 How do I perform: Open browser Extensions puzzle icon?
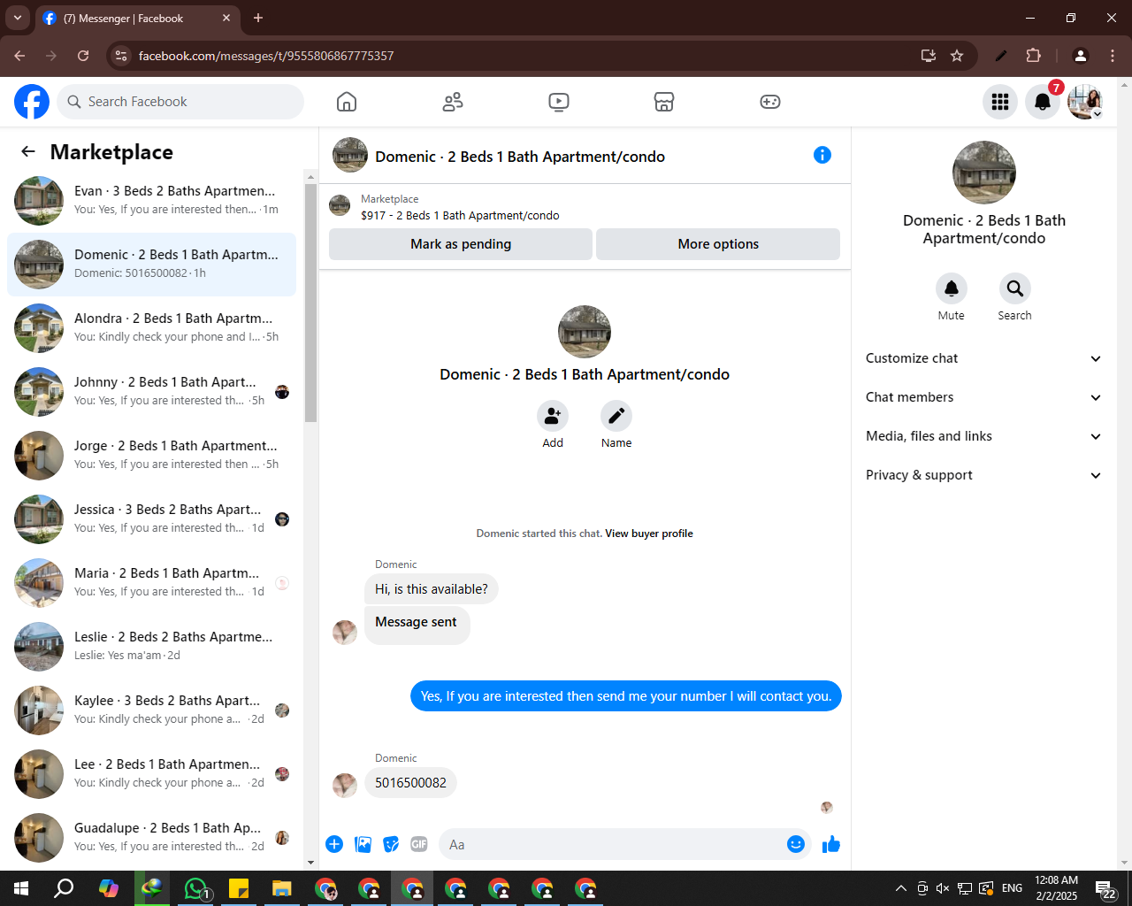(x=1033, y=56)
